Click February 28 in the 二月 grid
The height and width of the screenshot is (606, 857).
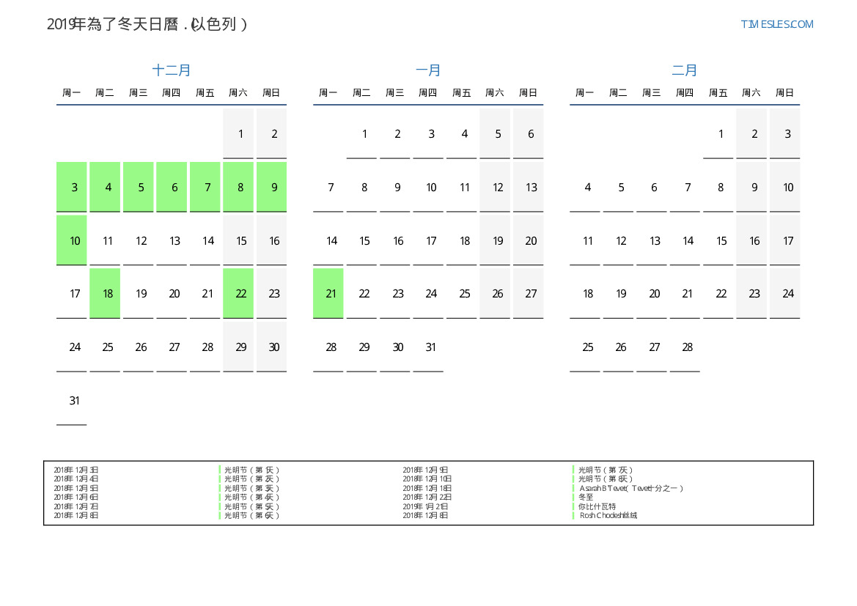(685, 347)
